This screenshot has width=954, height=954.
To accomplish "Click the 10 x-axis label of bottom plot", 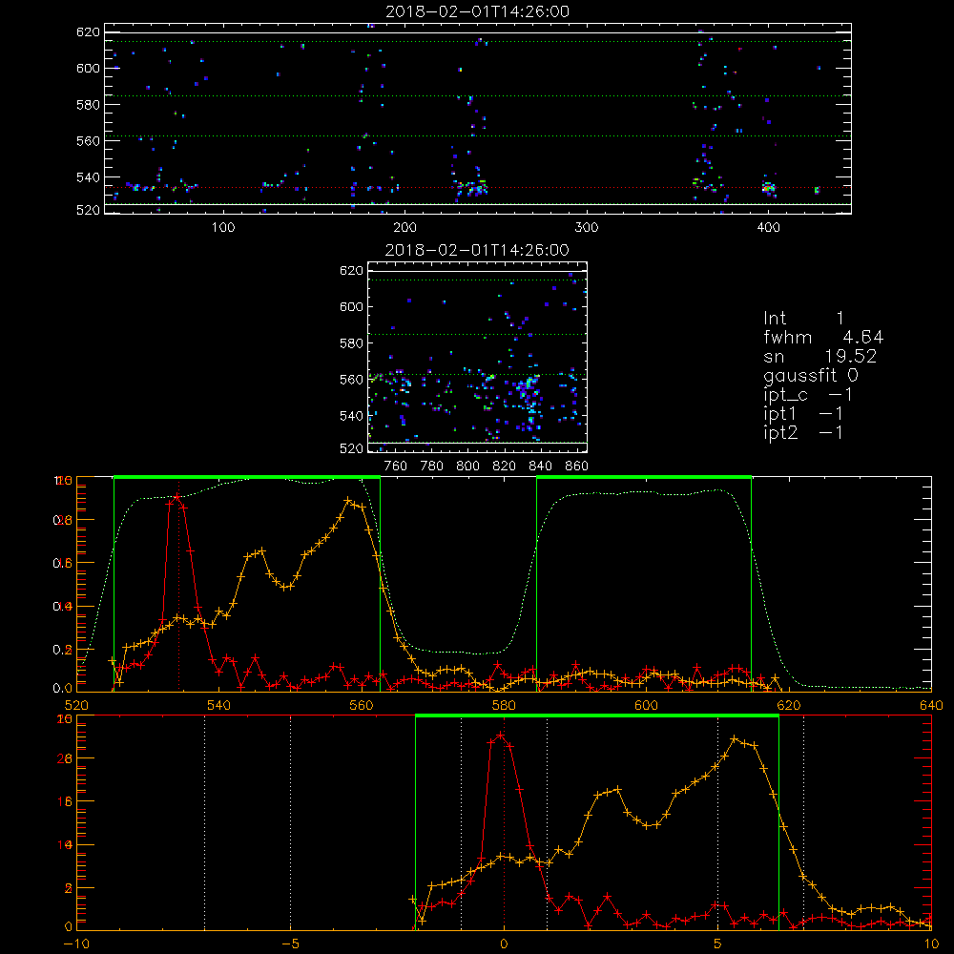I will pos(931,944).
